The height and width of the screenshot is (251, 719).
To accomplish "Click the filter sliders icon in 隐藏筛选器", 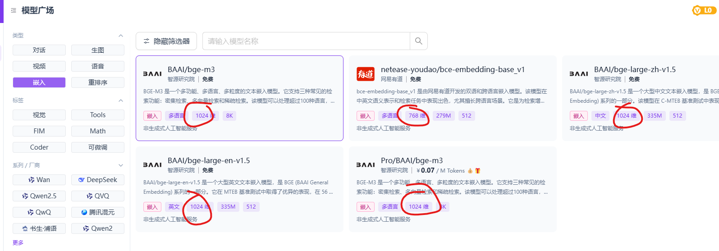I will (x=147, y=41).
